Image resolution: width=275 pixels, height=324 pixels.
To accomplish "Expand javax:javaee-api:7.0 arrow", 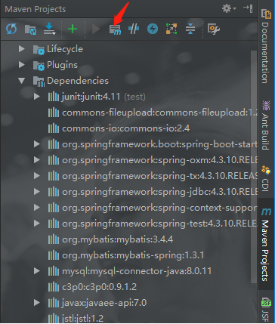I will point(37,303).
